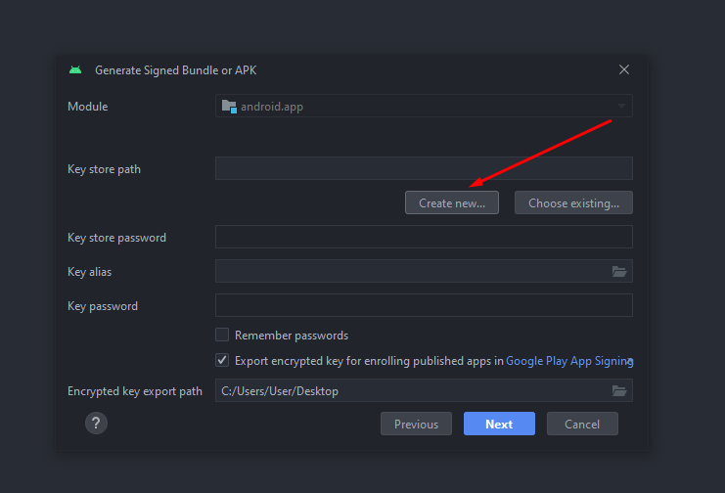Click the android.app module folder icon

(229, 106)
